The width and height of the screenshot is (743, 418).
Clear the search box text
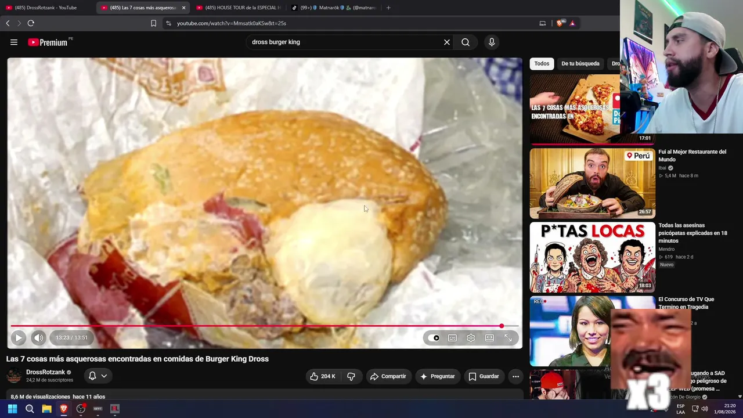point(447,42)
